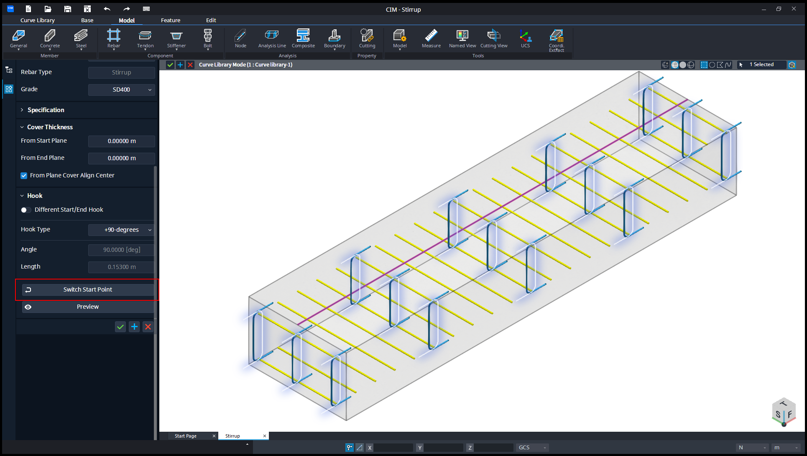
Task: Toggle the snap point icon in status bar
Action: pos(350,448)
